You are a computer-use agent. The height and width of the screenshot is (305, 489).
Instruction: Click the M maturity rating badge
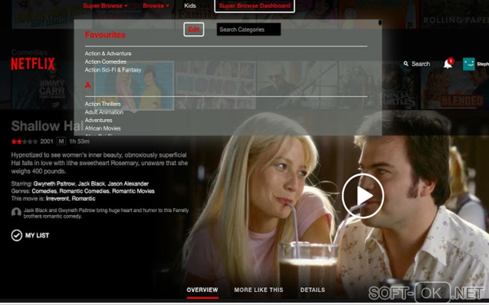(61, 142)
